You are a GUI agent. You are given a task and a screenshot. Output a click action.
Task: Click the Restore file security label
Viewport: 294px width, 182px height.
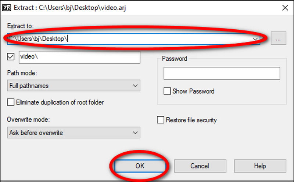coord(191,120)
